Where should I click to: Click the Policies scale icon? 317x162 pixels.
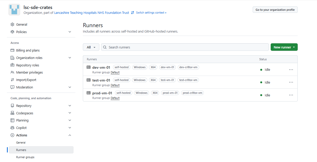coord(12,32)
